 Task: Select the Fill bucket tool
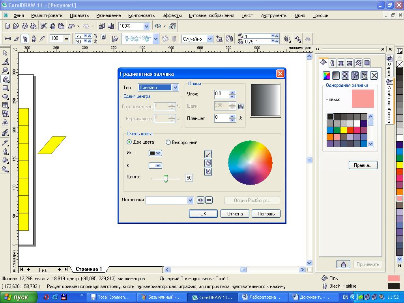[5, 160]
